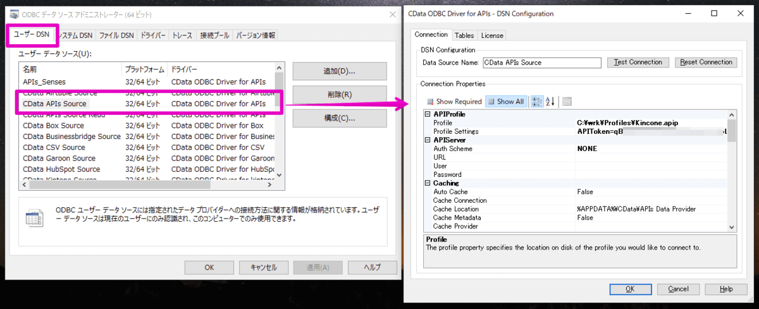Select CData CSV Source in the list
Screen dimensions: 759x309
coord(147,147)
